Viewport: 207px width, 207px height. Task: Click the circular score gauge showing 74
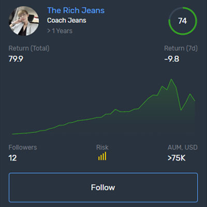point(183,21)
